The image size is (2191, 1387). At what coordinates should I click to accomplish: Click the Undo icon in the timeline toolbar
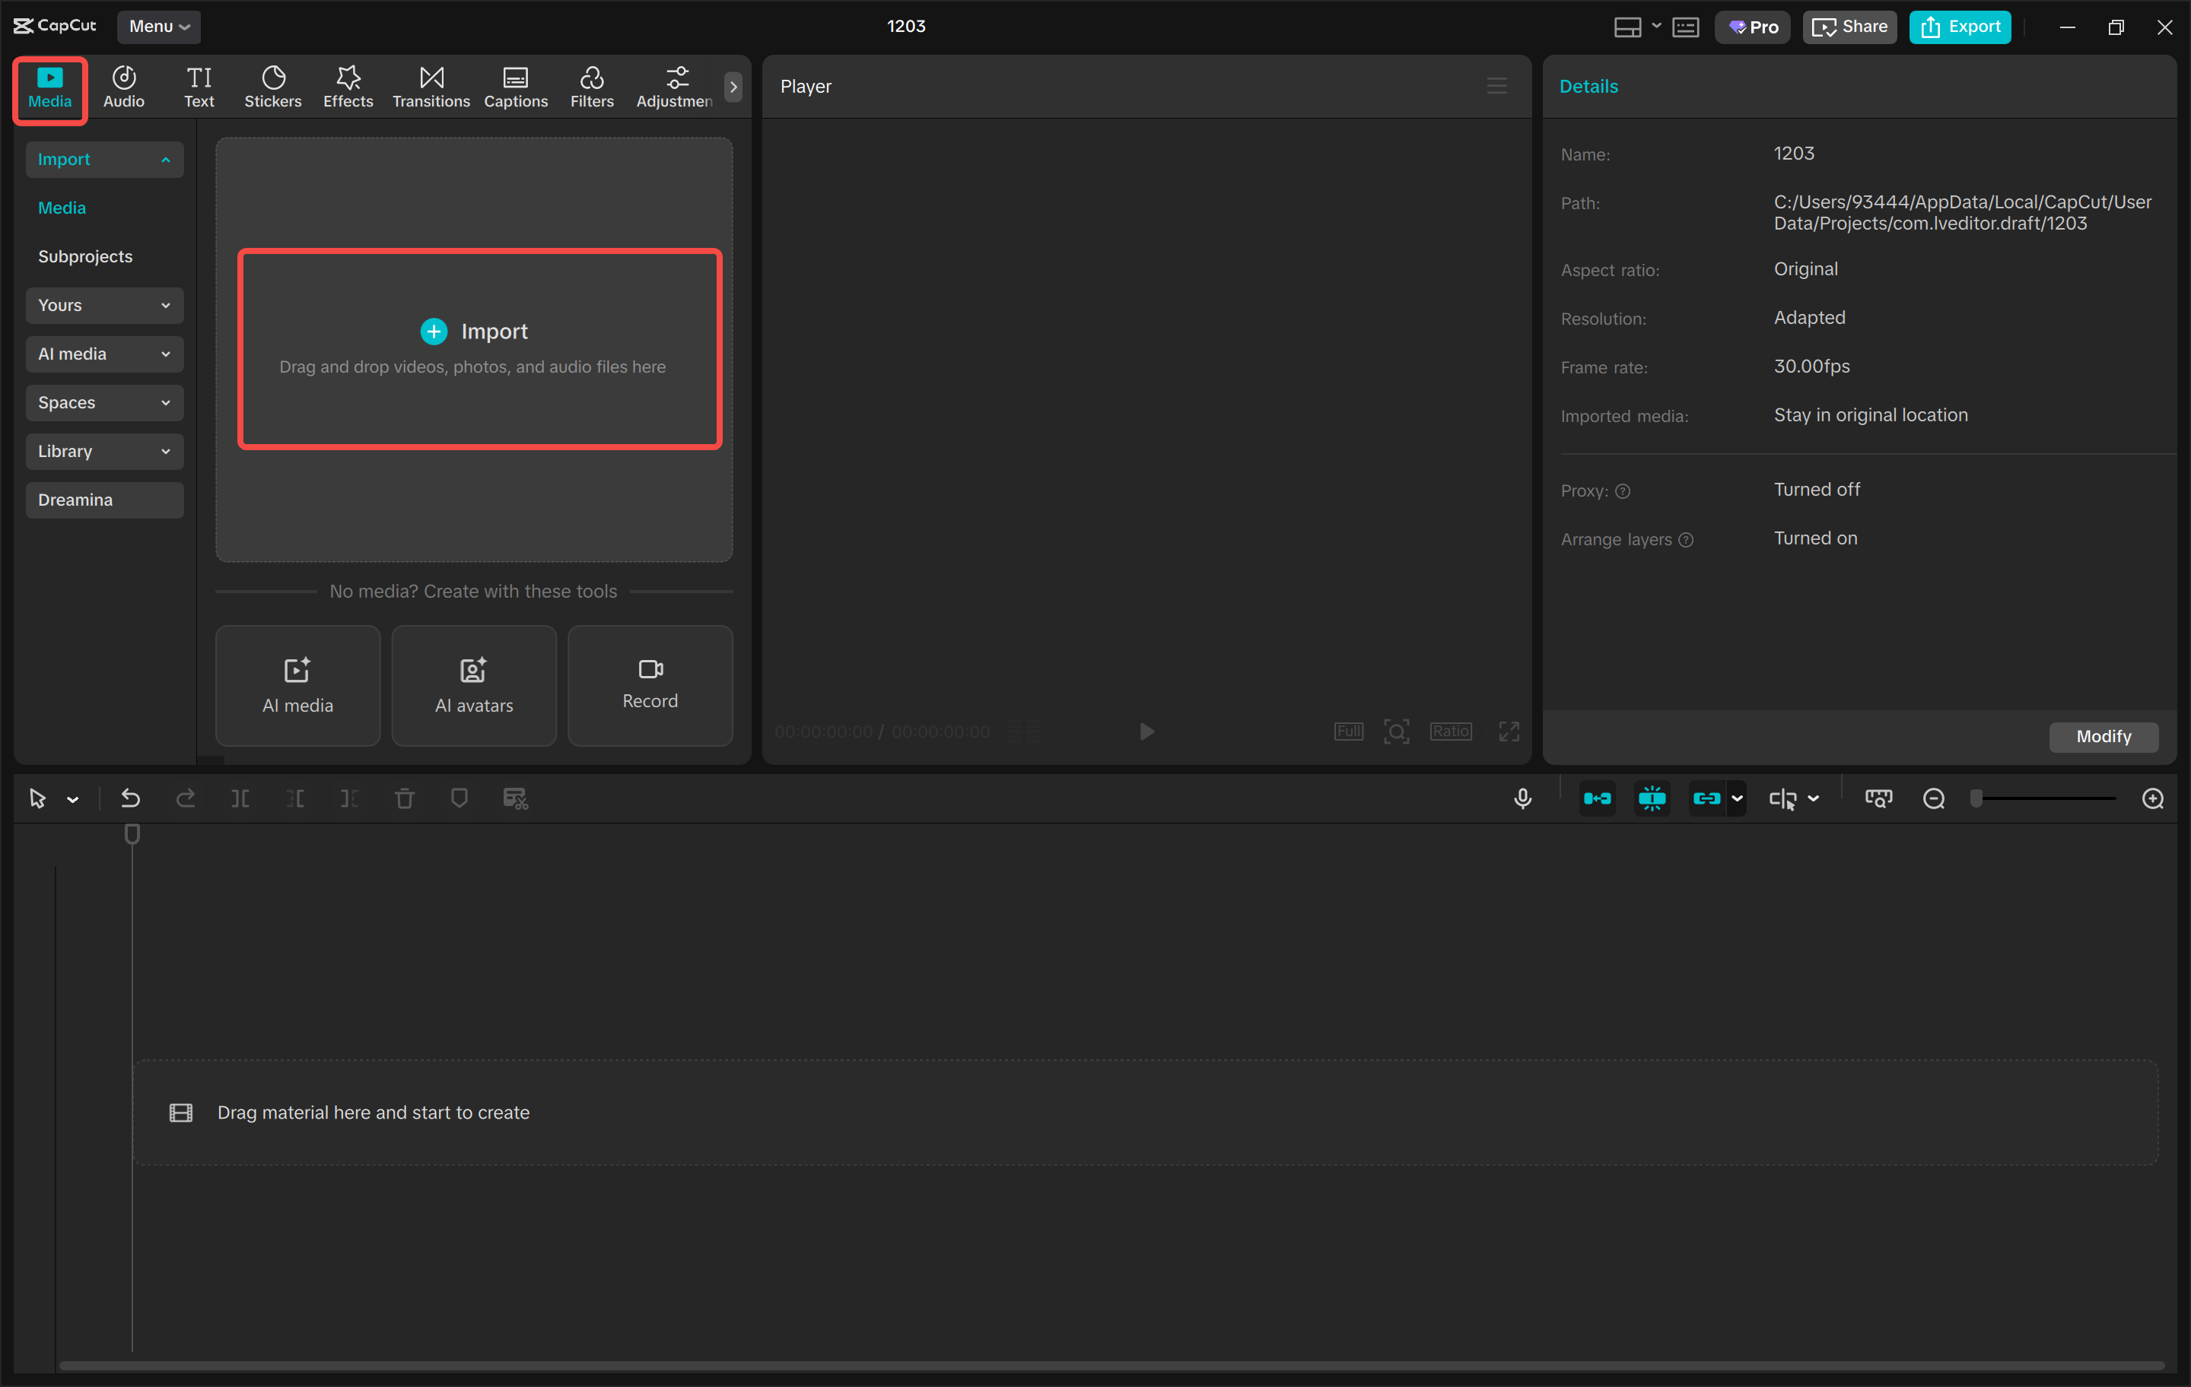pyautogui.click(x=130, y=798)
